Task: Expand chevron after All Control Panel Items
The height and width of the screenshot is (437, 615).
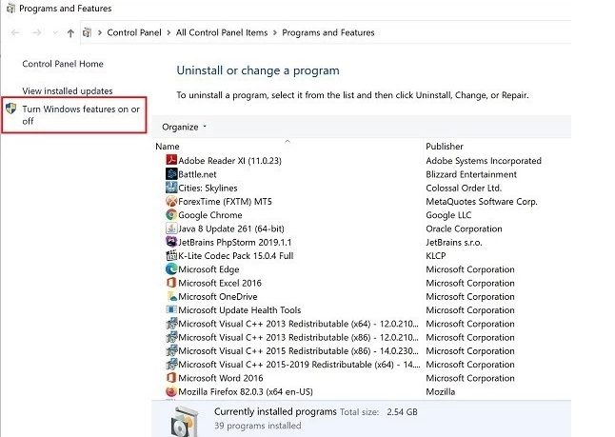Action: 274,32
